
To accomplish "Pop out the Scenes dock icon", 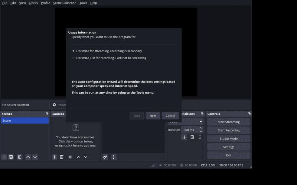I will click(47, 114).
